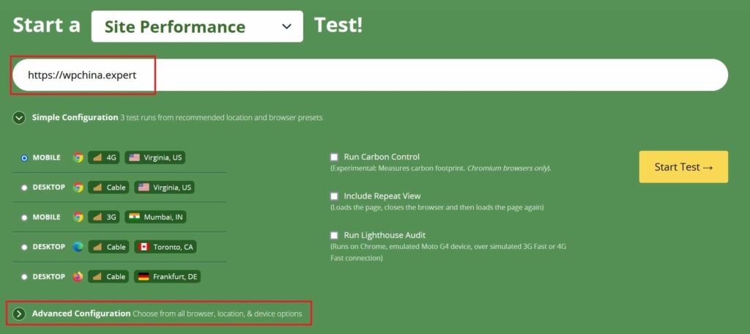Click the Cable badge in Desktop Virginia row
This screenshot has height=334, width=750.
click(108, 187)
